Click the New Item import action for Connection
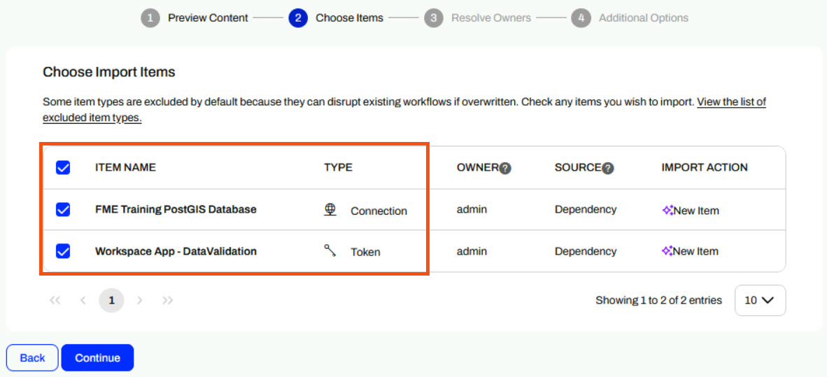Viewport: 827px width, 377px height. [691, 210]
